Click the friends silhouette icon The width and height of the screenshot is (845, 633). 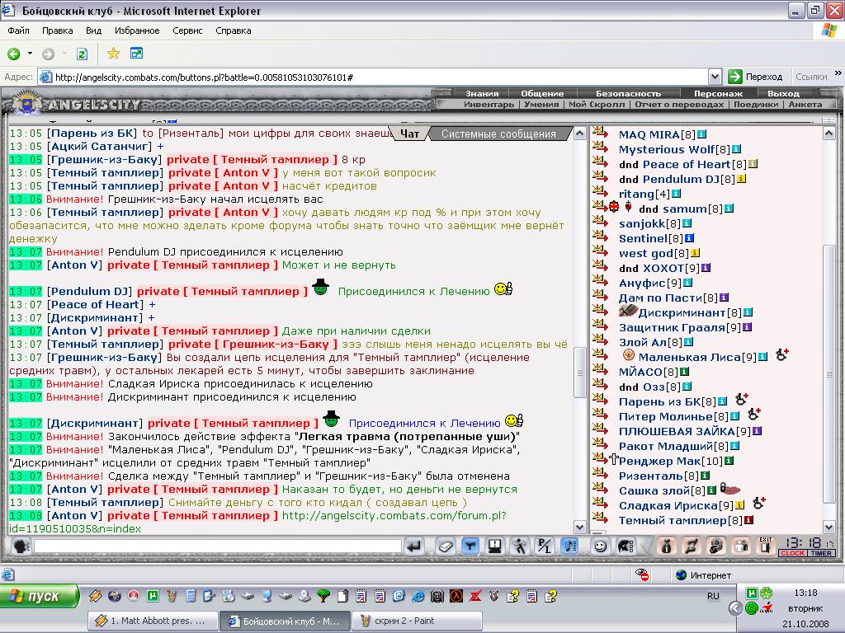741,546
